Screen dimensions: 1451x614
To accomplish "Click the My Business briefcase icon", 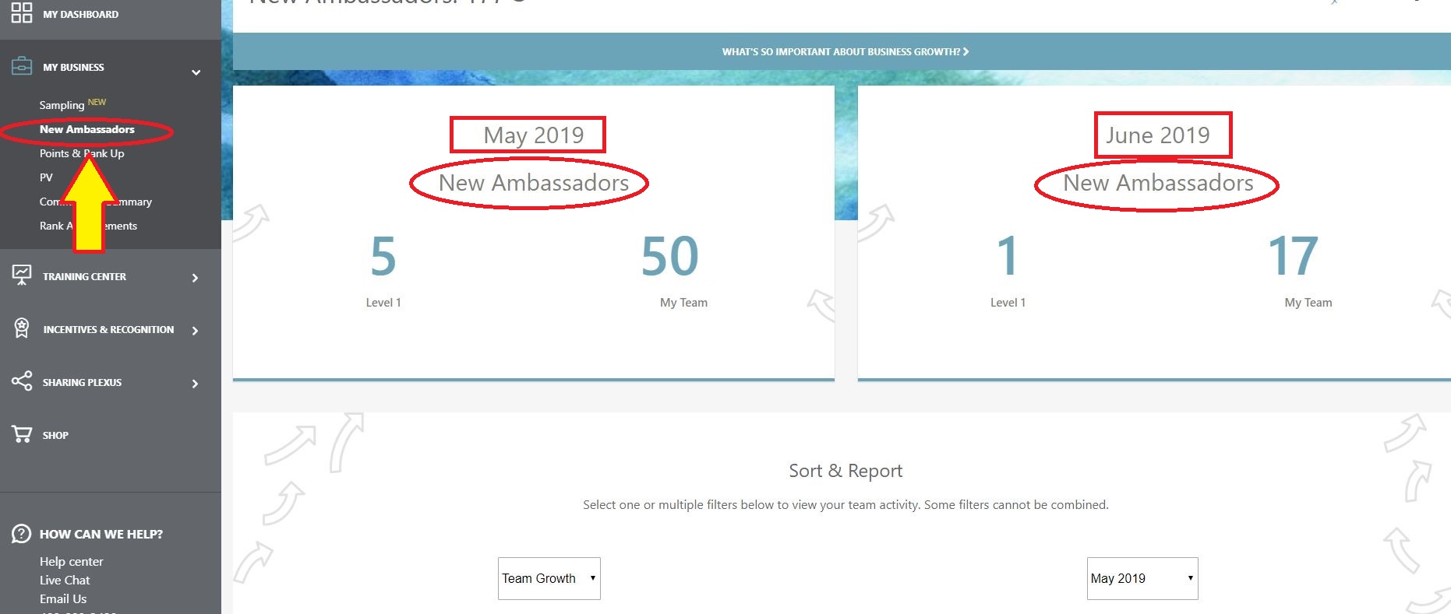I will point(22,66).
